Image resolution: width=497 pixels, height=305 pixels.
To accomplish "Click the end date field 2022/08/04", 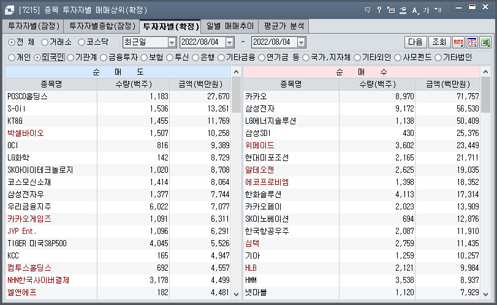I will click(x=275, y=42).
